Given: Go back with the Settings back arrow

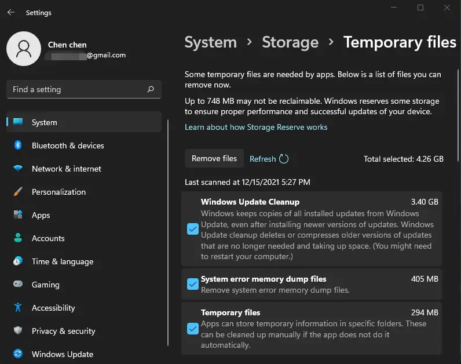Looking at the screenshot, I should pos(11,12).
